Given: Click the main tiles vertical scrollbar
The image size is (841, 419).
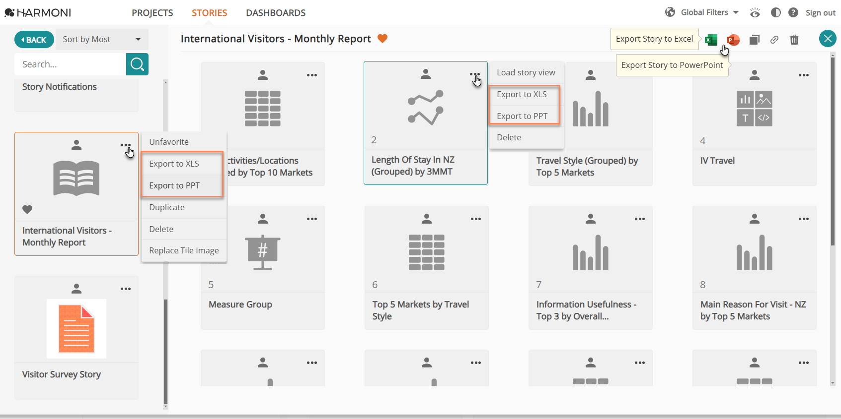Looking at the screenshot, I should point(833,149).
